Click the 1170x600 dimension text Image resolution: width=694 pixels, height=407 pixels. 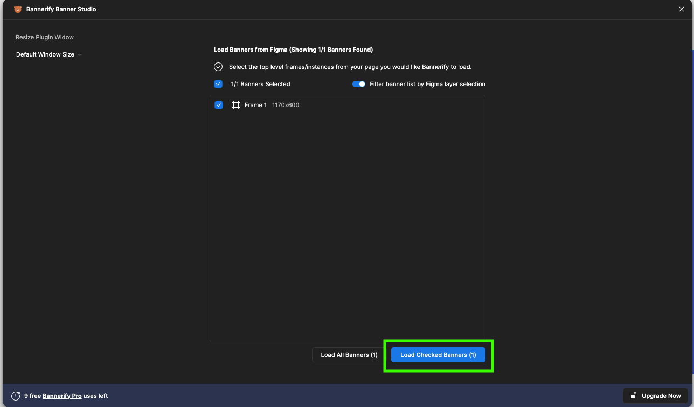tap(286, 105)
